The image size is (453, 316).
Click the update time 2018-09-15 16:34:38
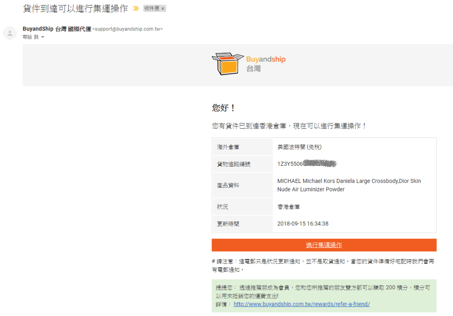click(x=303, y=224)
